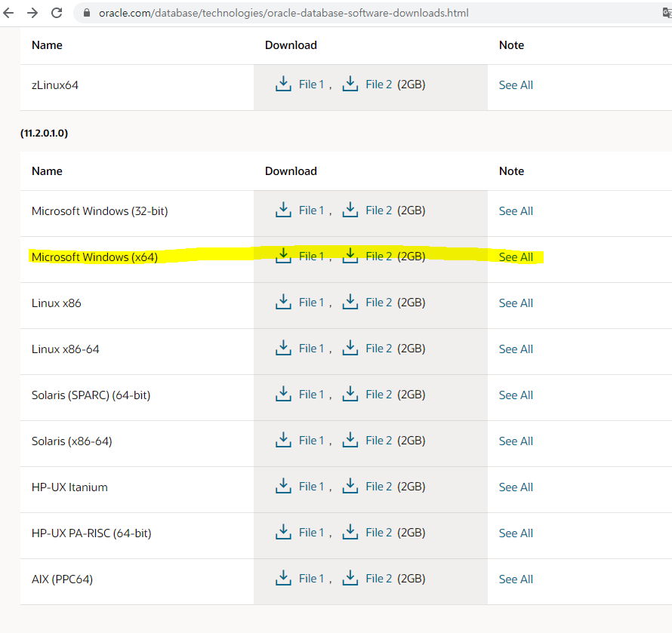Open See All for Linux x86-64
The height and width of the screenshot is (633, 672).
[516, 349]
